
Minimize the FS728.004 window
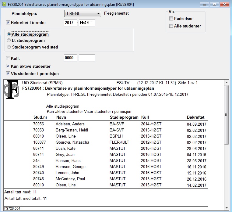pyautogui.click(x=204, y=5)
